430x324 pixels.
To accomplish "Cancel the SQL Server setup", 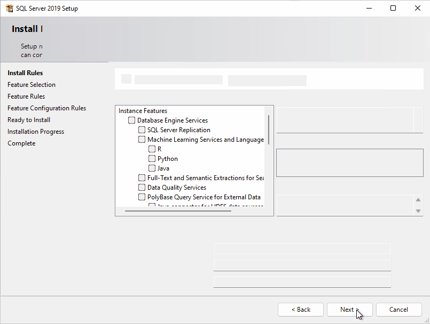I will pyautogui.click(x=398, y=310).
